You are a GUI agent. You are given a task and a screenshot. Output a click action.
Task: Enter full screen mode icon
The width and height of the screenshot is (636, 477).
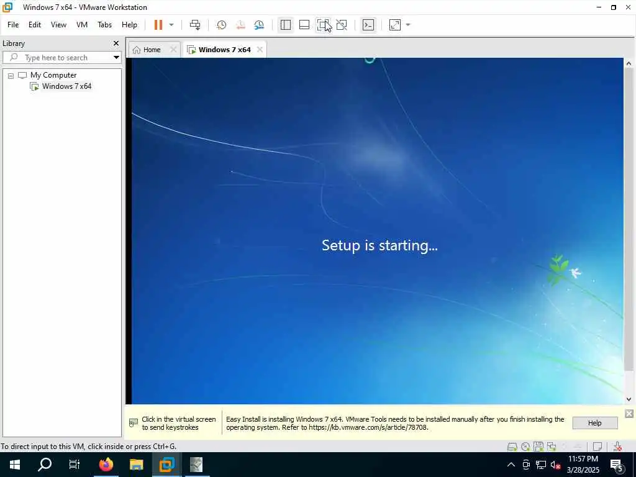pyautogui.click(x=323, y=25)
